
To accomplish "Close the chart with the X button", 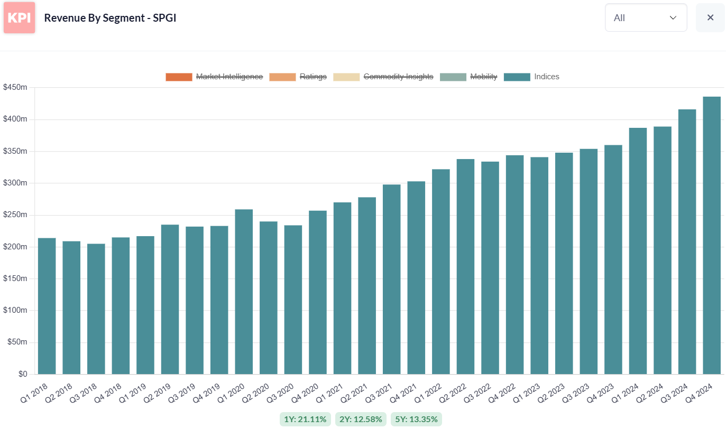I will click(710, 17).
